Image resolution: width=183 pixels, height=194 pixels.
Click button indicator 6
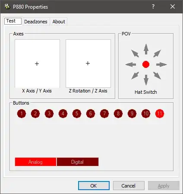coord(91,114)
